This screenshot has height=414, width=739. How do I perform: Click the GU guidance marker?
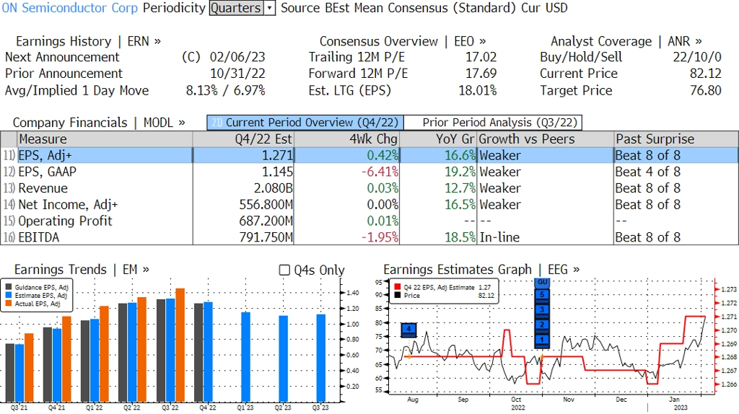point(543,282)
